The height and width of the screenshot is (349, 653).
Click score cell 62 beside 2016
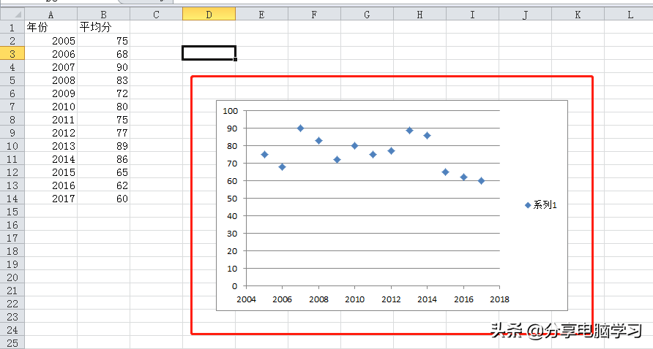[x=104, y=185]
